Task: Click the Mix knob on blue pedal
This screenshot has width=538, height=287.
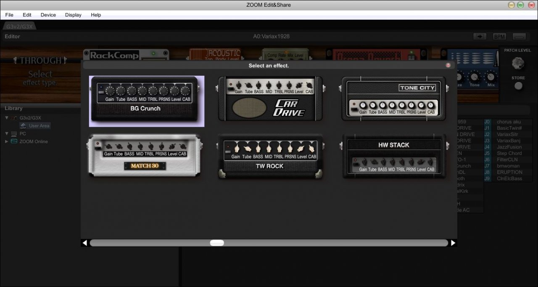Action: 490,77
